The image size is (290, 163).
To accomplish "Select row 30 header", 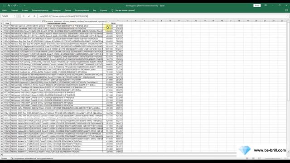I will coord(2,98).
